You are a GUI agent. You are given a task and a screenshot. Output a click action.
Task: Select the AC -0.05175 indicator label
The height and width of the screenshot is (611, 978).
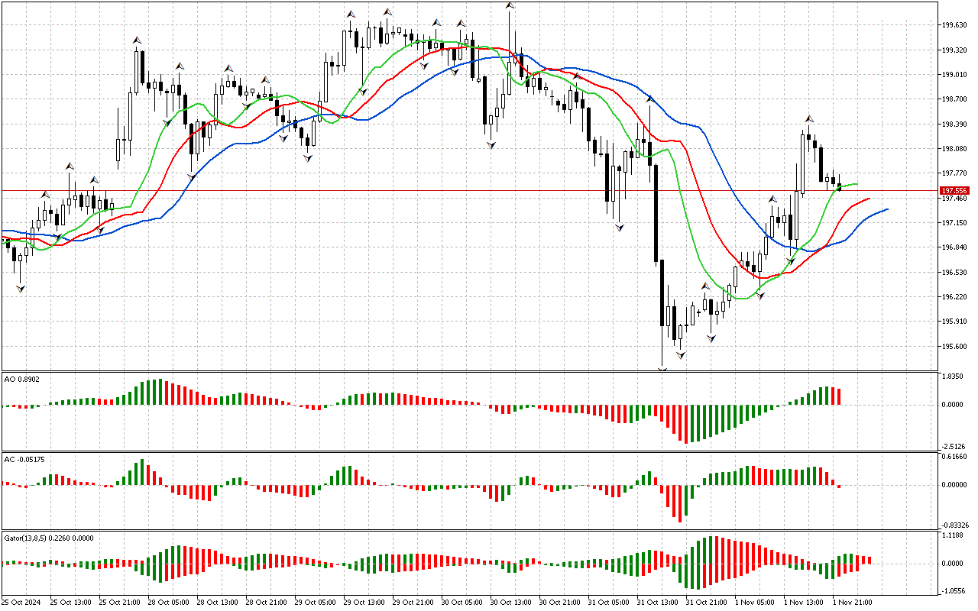pyautogui.click(x=24, y=459)
